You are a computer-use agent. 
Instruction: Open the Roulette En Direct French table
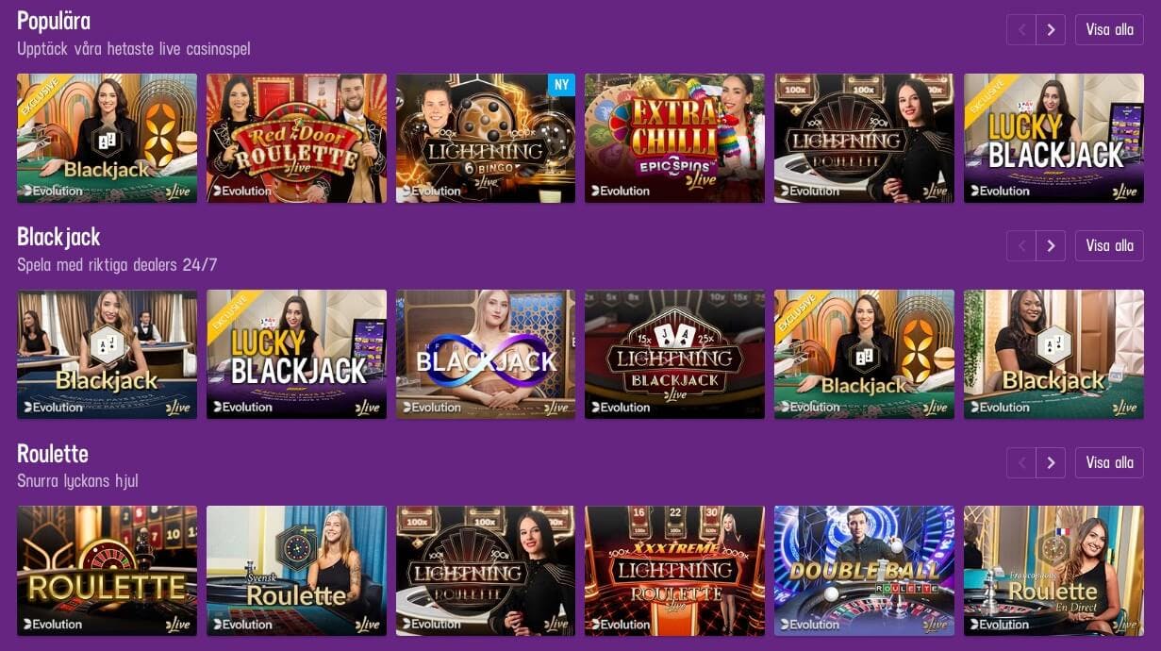1053,571
